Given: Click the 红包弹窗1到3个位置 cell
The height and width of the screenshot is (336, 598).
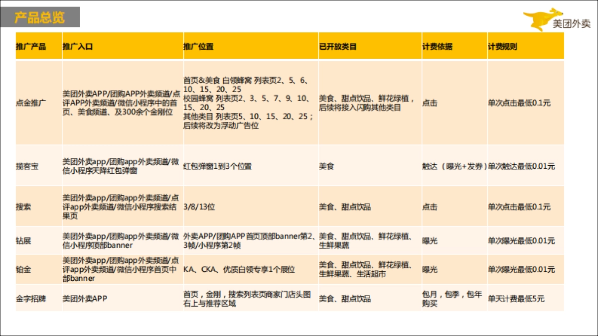Looking at the screenshot, I should 218,167.
